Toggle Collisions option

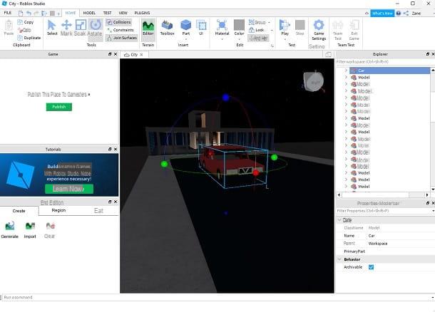pyautogui.click(x=119, y=22)
